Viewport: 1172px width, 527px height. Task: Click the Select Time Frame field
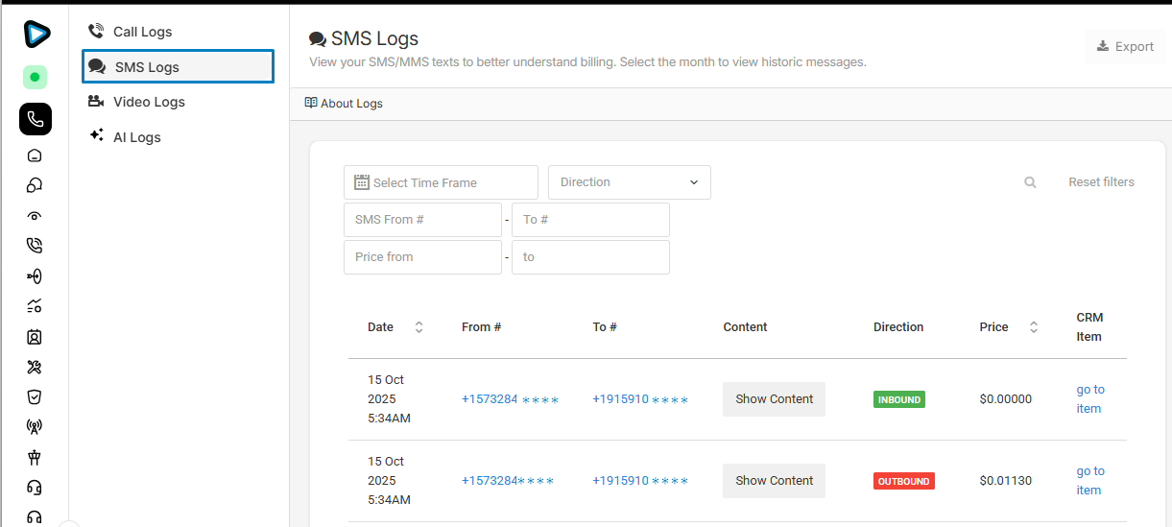[441, 182]
